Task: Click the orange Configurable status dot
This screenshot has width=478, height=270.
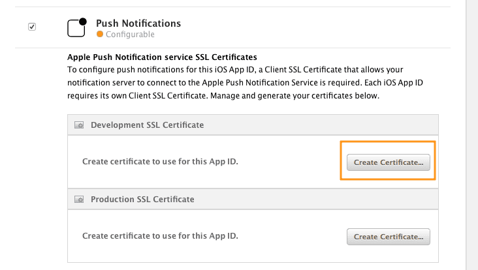Action: pos(100,34)
